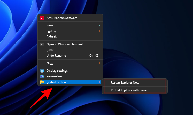Click the Windows Terminal icon
Viewport: 193px width, 115px height.
[42, 44]
